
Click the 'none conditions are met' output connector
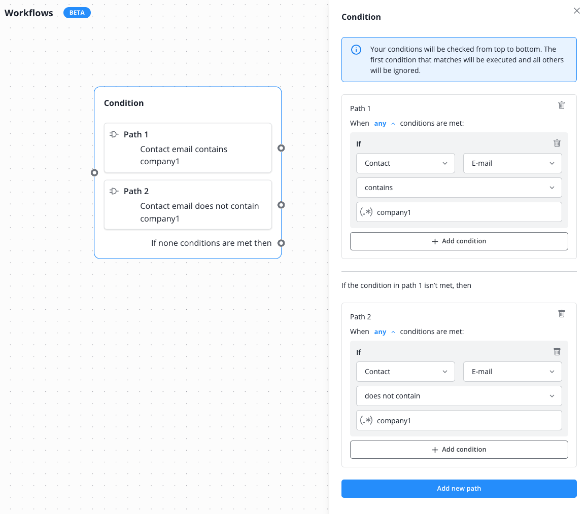point(281,243)
